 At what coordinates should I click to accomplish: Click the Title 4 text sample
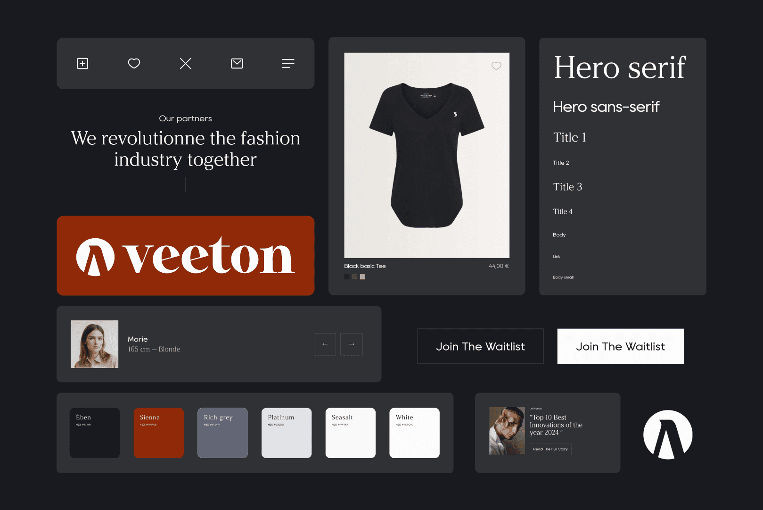(563, 211)
